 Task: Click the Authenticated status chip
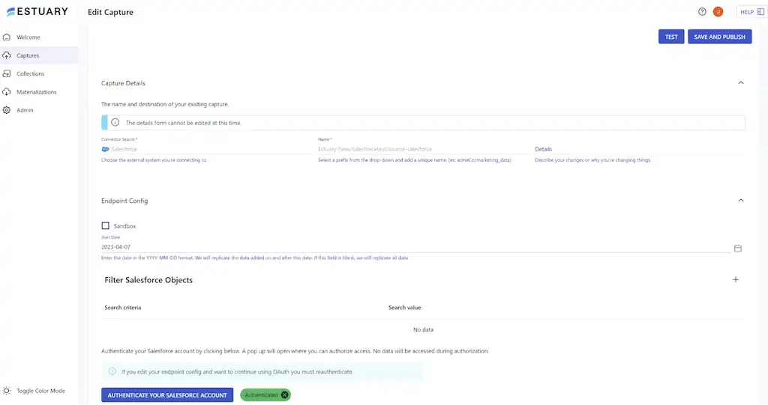[x=265, y=395]
